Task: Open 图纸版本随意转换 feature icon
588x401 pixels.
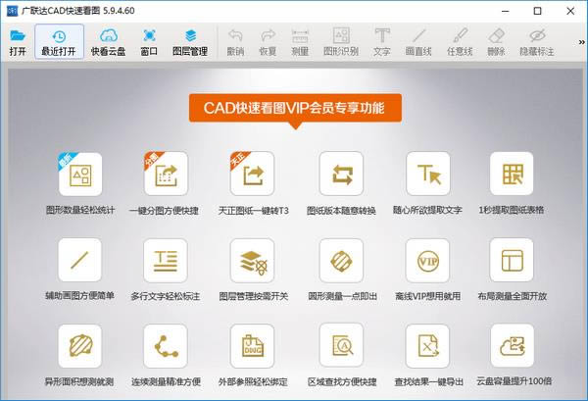Action: click(x=341, y=175)
